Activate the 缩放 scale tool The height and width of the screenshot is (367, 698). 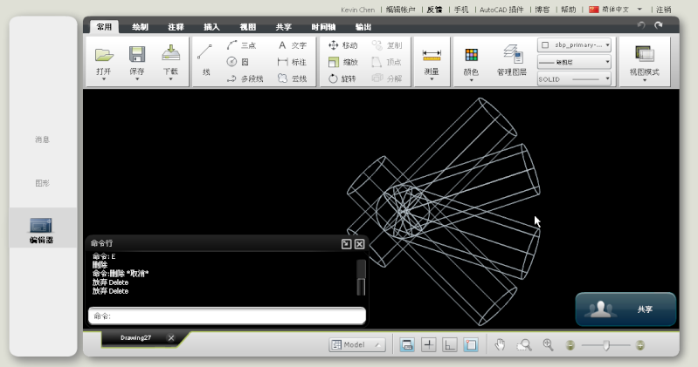pyautogui.click(x=342, y=62)
